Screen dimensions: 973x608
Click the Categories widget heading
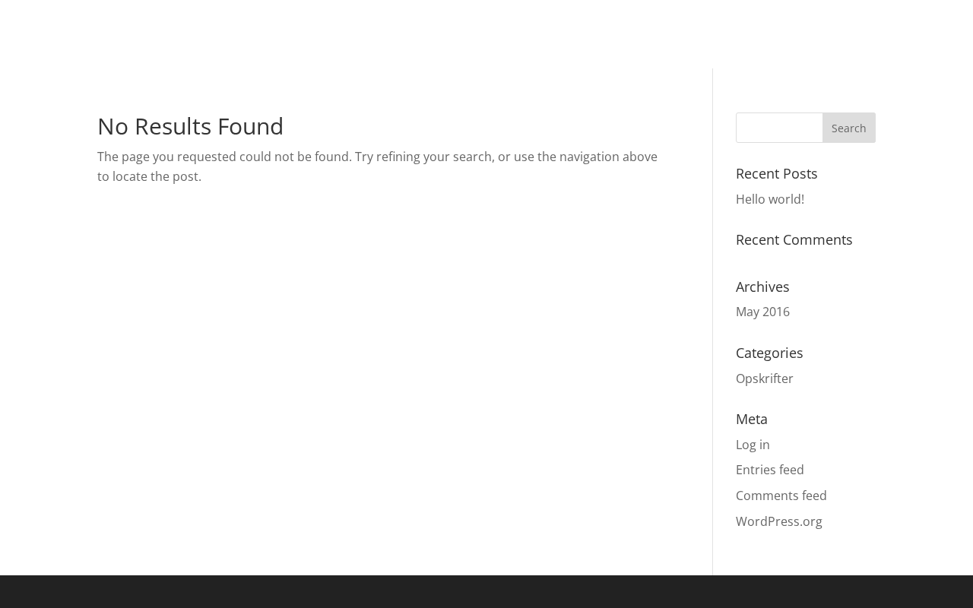click(x=769, y=353)
